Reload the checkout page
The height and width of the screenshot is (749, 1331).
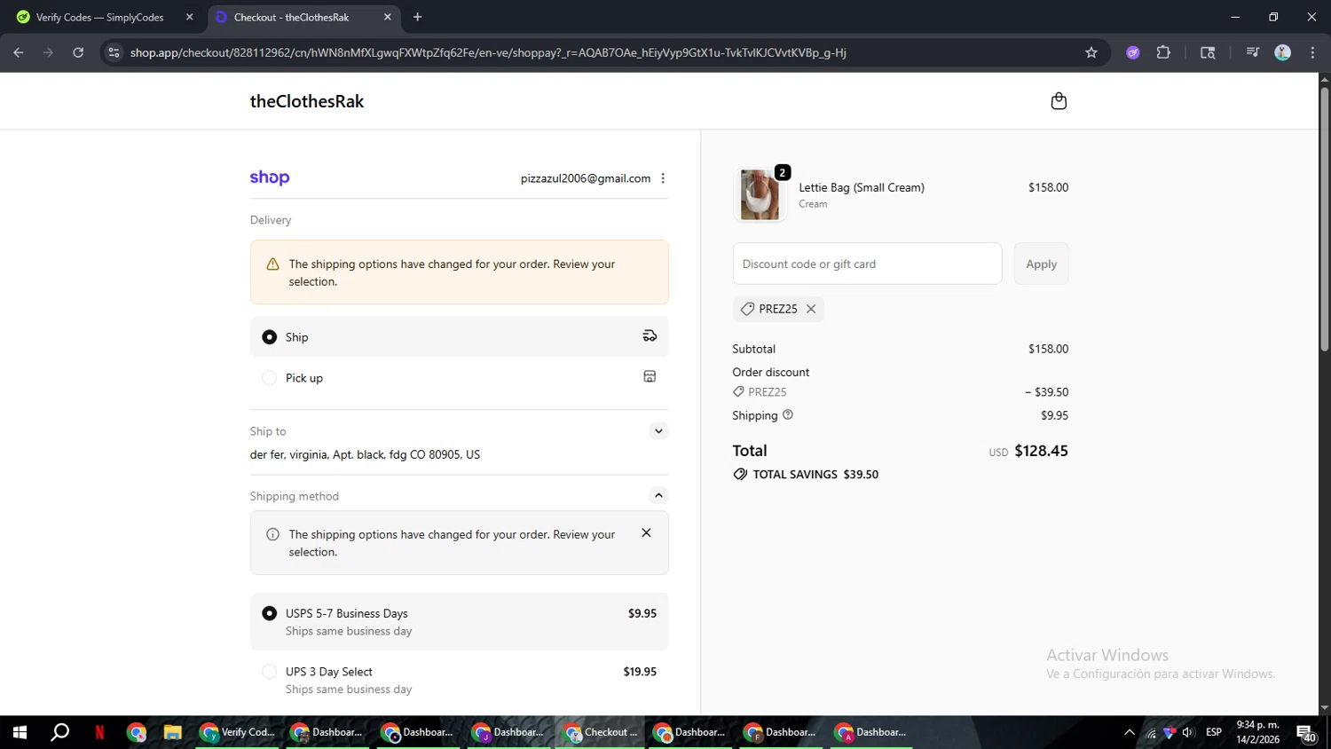click(x=78, y=52)
